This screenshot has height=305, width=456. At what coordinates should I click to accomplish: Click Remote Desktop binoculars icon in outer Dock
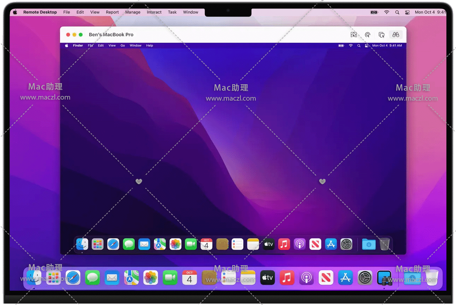point(384,278)
